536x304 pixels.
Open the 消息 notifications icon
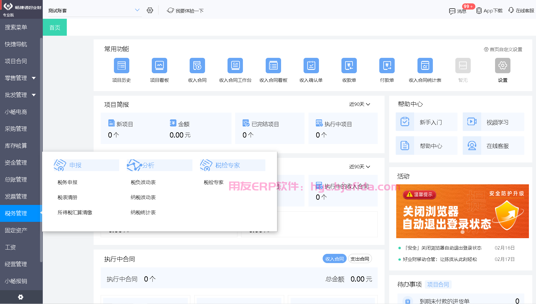[452, 11]
